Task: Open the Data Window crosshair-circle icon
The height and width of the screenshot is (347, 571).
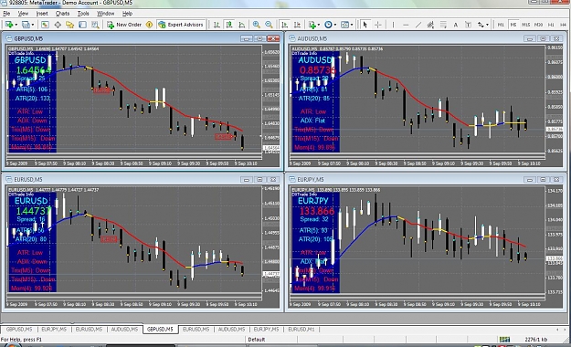Action: click(x=58, y=25)
